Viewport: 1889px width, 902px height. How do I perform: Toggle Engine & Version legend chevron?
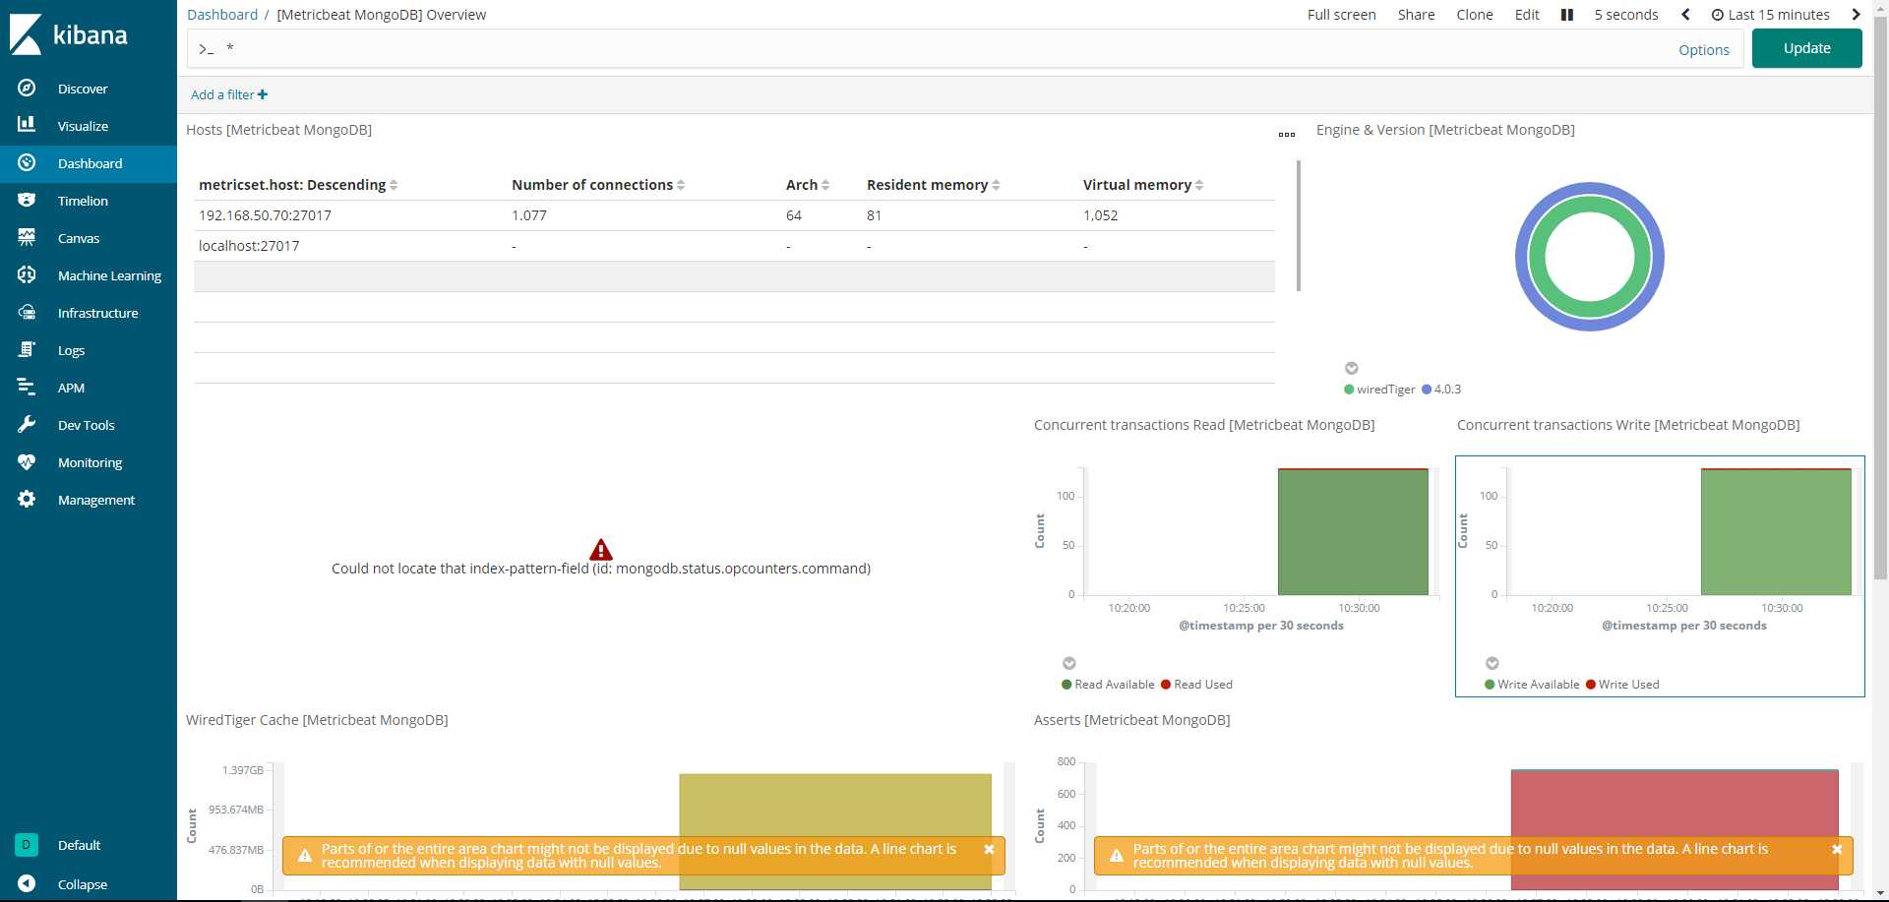1352,368
